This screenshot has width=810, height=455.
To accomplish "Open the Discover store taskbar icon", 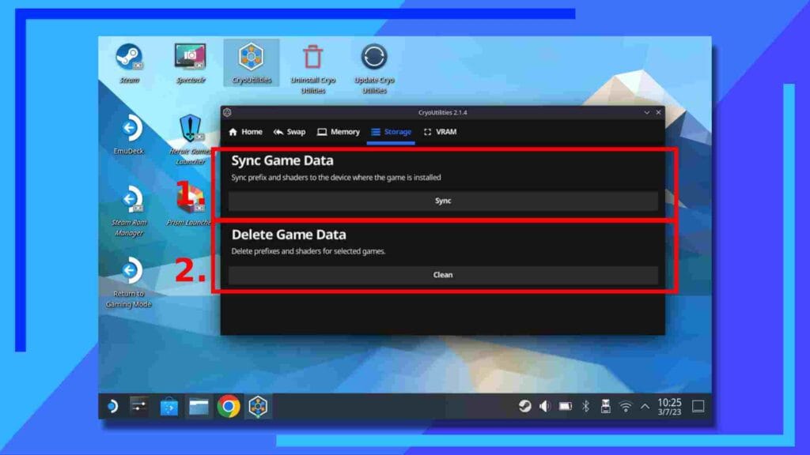I will [168, 407].
